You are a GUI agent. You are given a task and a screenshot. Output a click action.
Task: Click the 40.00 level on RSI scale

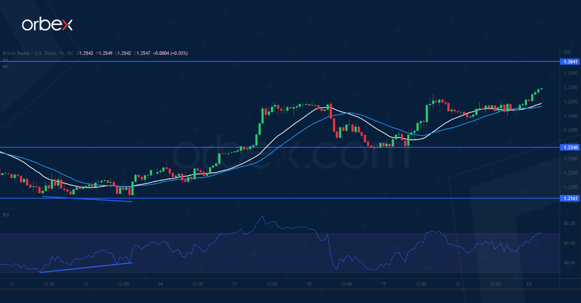[569, 263]
